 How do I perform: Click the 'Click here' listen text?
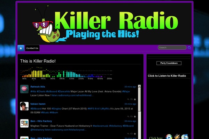(156, 138)
